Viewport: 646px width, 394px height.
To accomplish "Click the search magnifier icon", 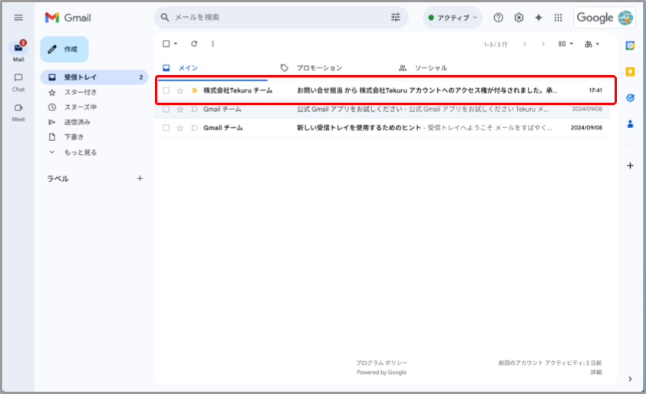I will pyautogui.click(x=165, y=18).
